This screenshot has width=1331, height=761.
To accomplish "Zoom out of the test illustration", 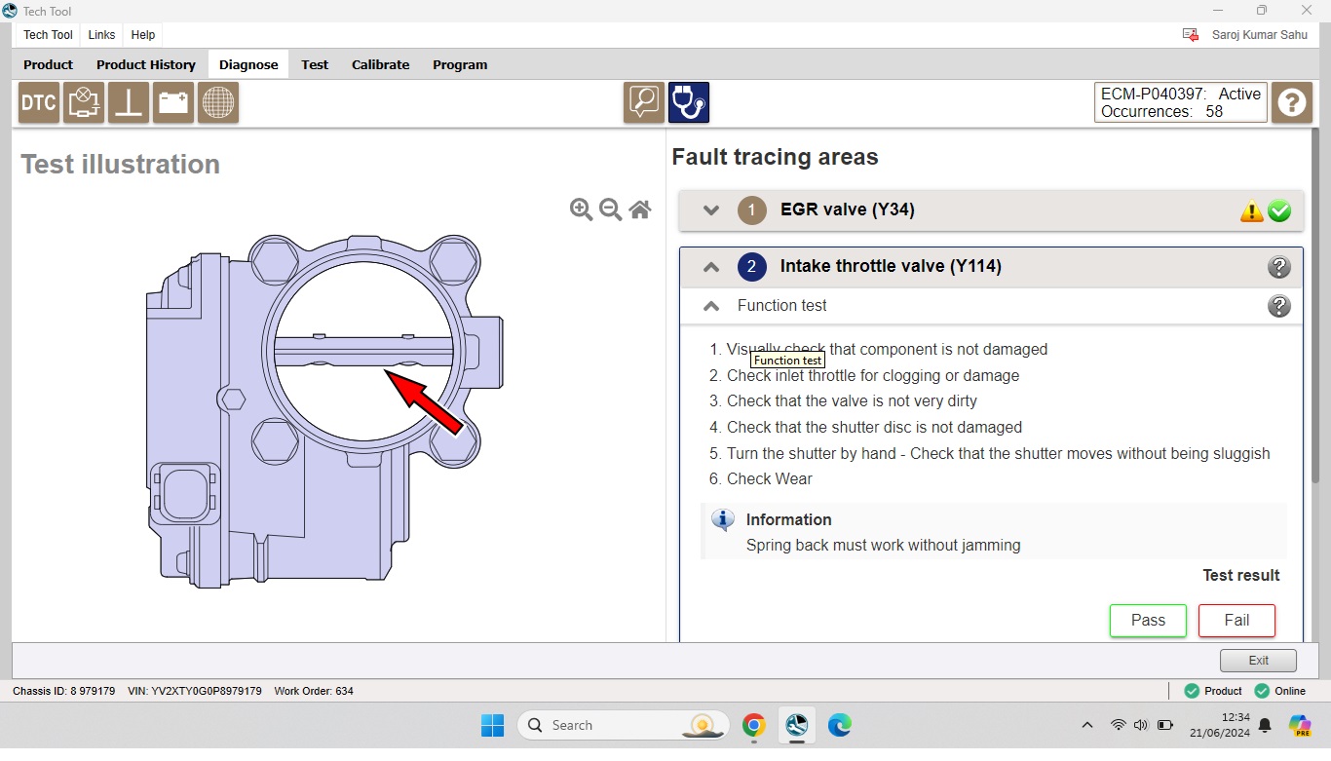I will [611, 209].
